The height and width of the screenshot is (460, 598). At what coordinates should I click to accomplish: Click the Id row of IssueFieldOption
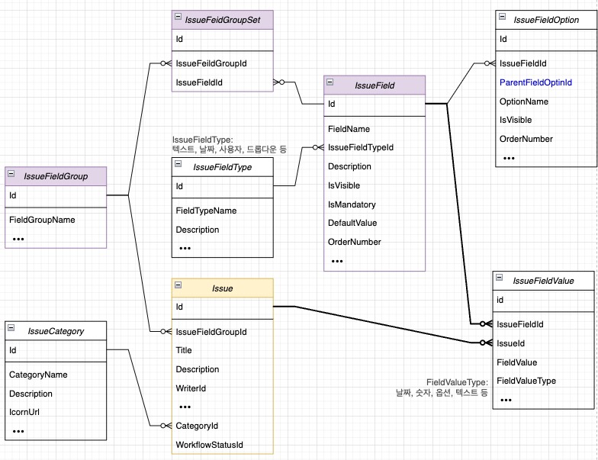coord(546,40)
